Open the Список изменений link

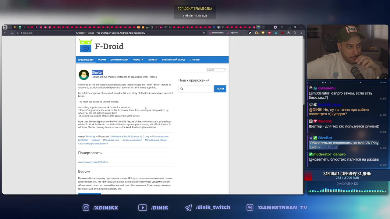coord(132,140)
